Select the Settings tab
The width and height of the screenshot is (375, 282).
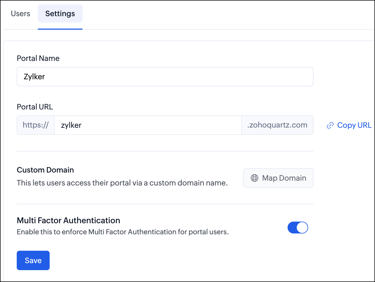pyautogui.click(x=60, y=14)
